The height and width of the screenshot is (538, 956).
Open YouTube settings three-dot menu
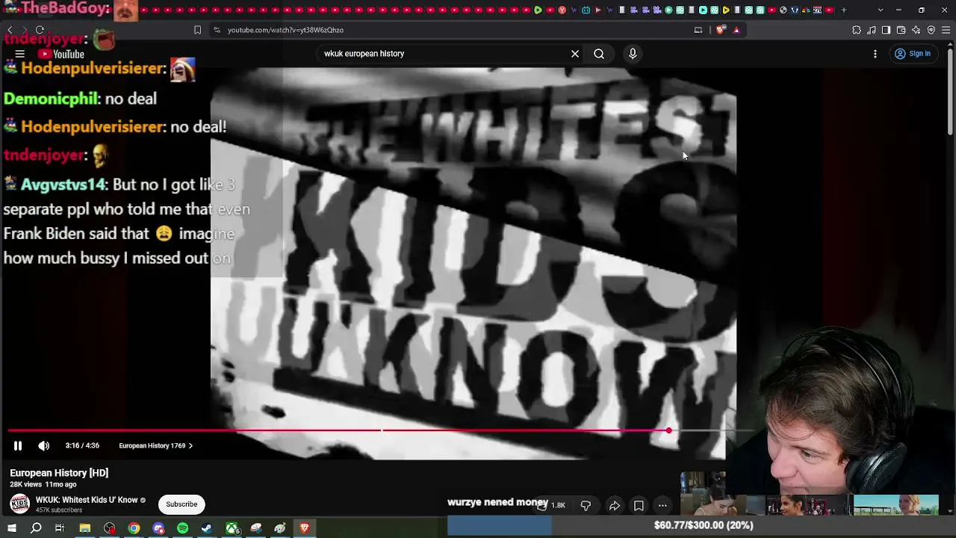coord(875,54)
